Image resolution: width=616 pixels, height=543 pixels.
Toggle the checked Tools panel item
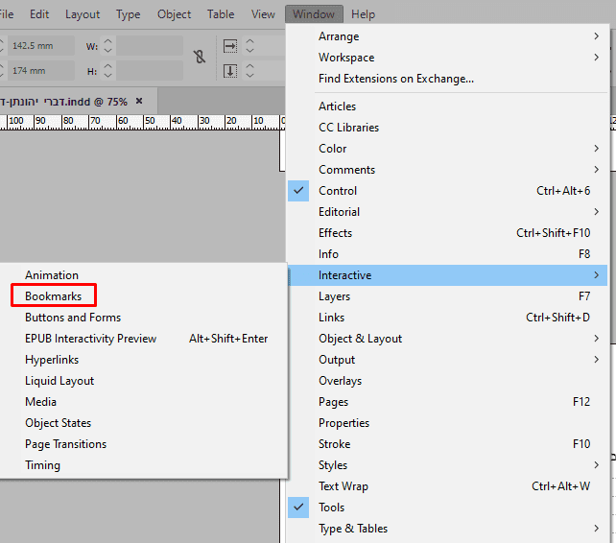coord(447,508)
